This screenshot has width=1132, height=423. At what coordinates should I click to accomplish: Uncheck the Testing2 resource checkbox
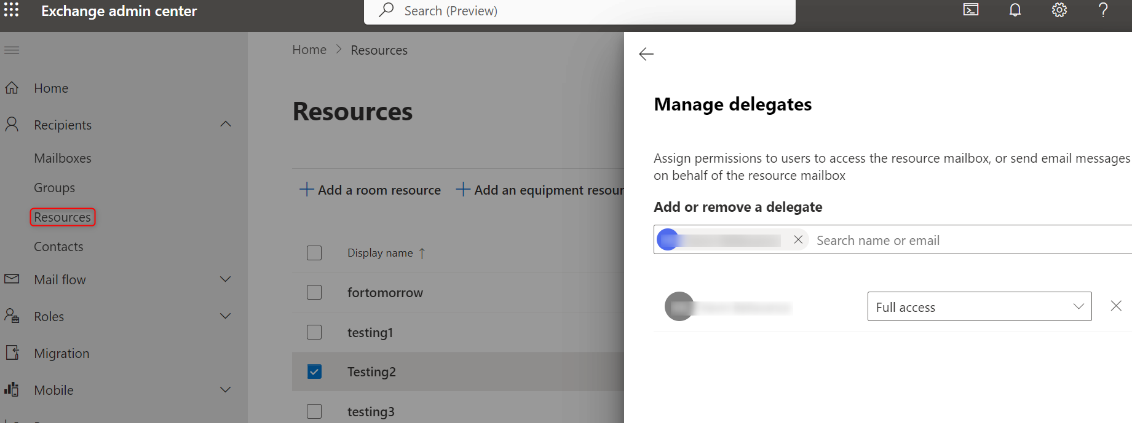click(x=314, y=371)
